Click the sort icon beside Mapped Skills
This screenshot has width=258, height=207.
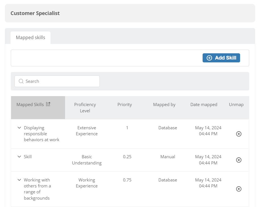tap(48, 104)
